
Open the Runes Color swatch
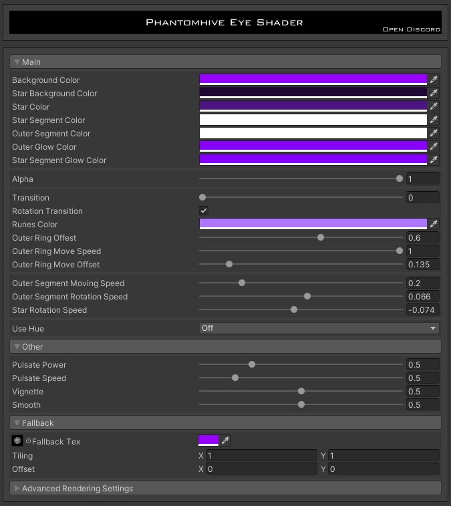click(313, 224)
